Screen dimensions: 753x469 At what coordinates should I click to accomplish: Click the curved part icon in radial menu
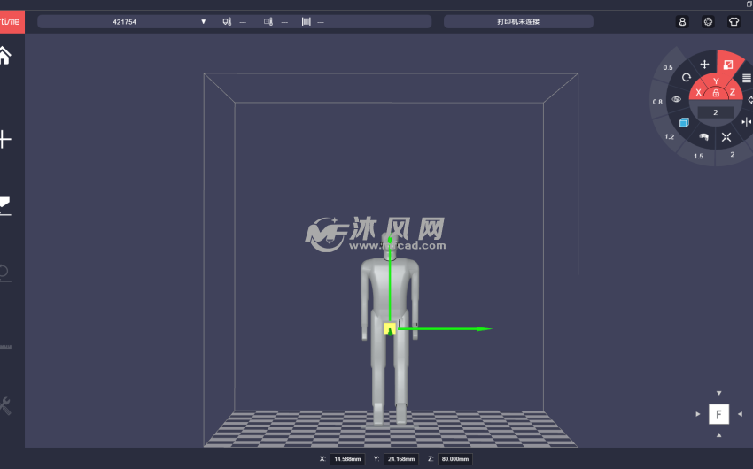(703, 137)
